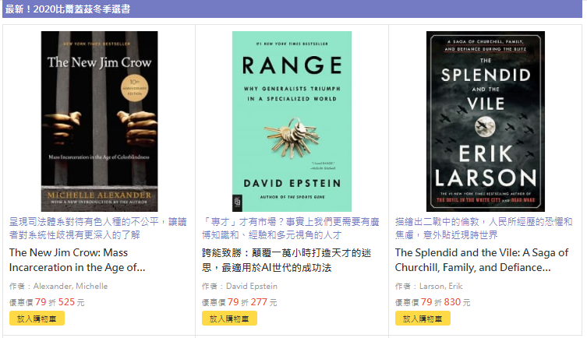The width and height of the screenshot is (587, 338).
Task: Open The New Jim Crow book cover
Action: pyautogui.click(x=99, y=121)
